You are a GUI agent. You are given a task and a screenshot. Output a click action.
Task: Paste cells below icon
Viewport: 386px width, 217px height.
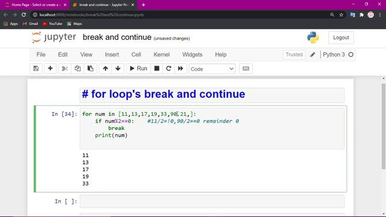point(90,68)
